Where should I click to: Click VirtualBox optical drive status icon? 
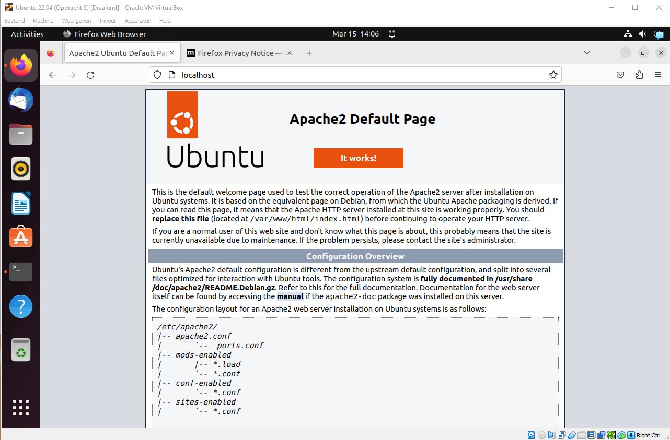(541, 435)
